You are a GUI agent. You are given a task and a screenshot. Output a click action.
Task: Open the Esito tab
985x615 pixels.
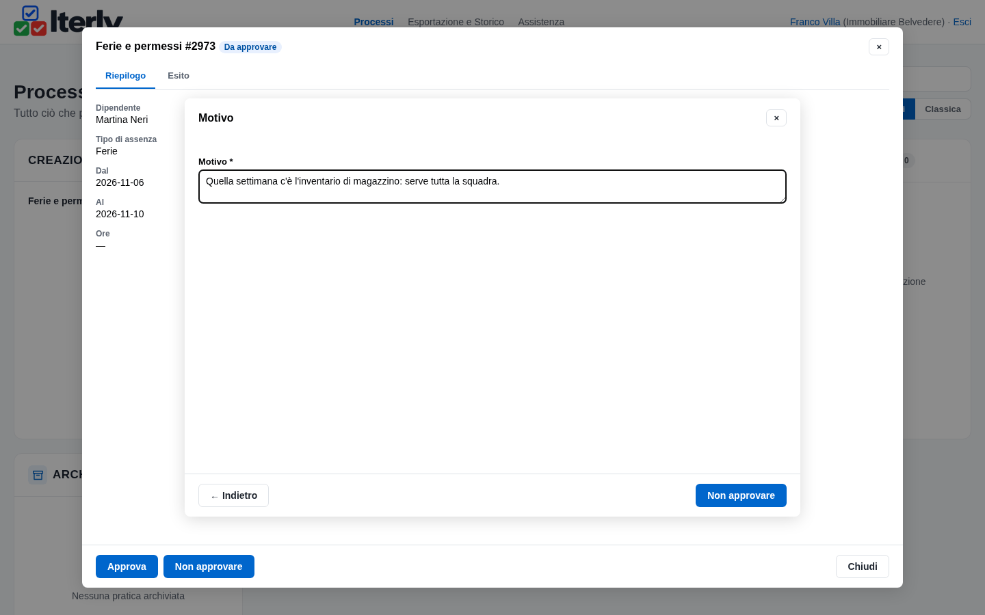point(179,76)
